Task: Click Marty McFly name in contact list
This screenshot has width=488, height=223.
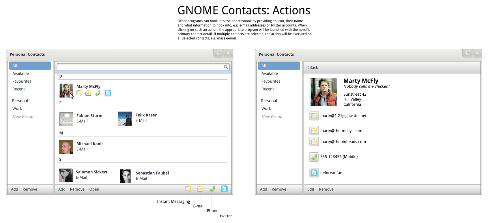Action: coord(88,86)
